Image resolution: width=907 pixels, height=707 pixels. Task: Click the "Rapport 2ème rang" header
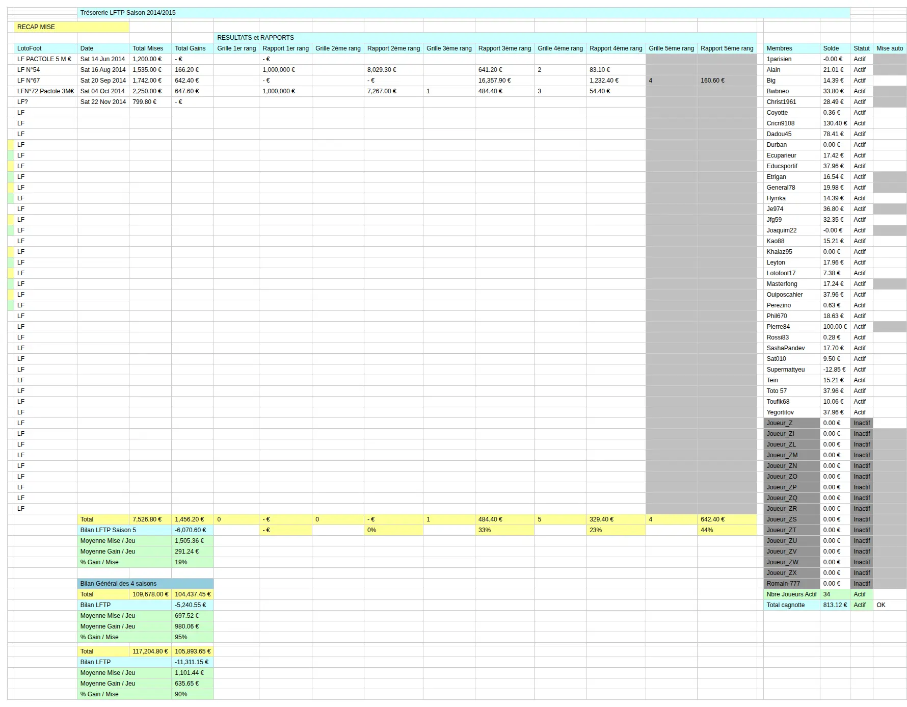pyautogui.click(x=393, y=48)
